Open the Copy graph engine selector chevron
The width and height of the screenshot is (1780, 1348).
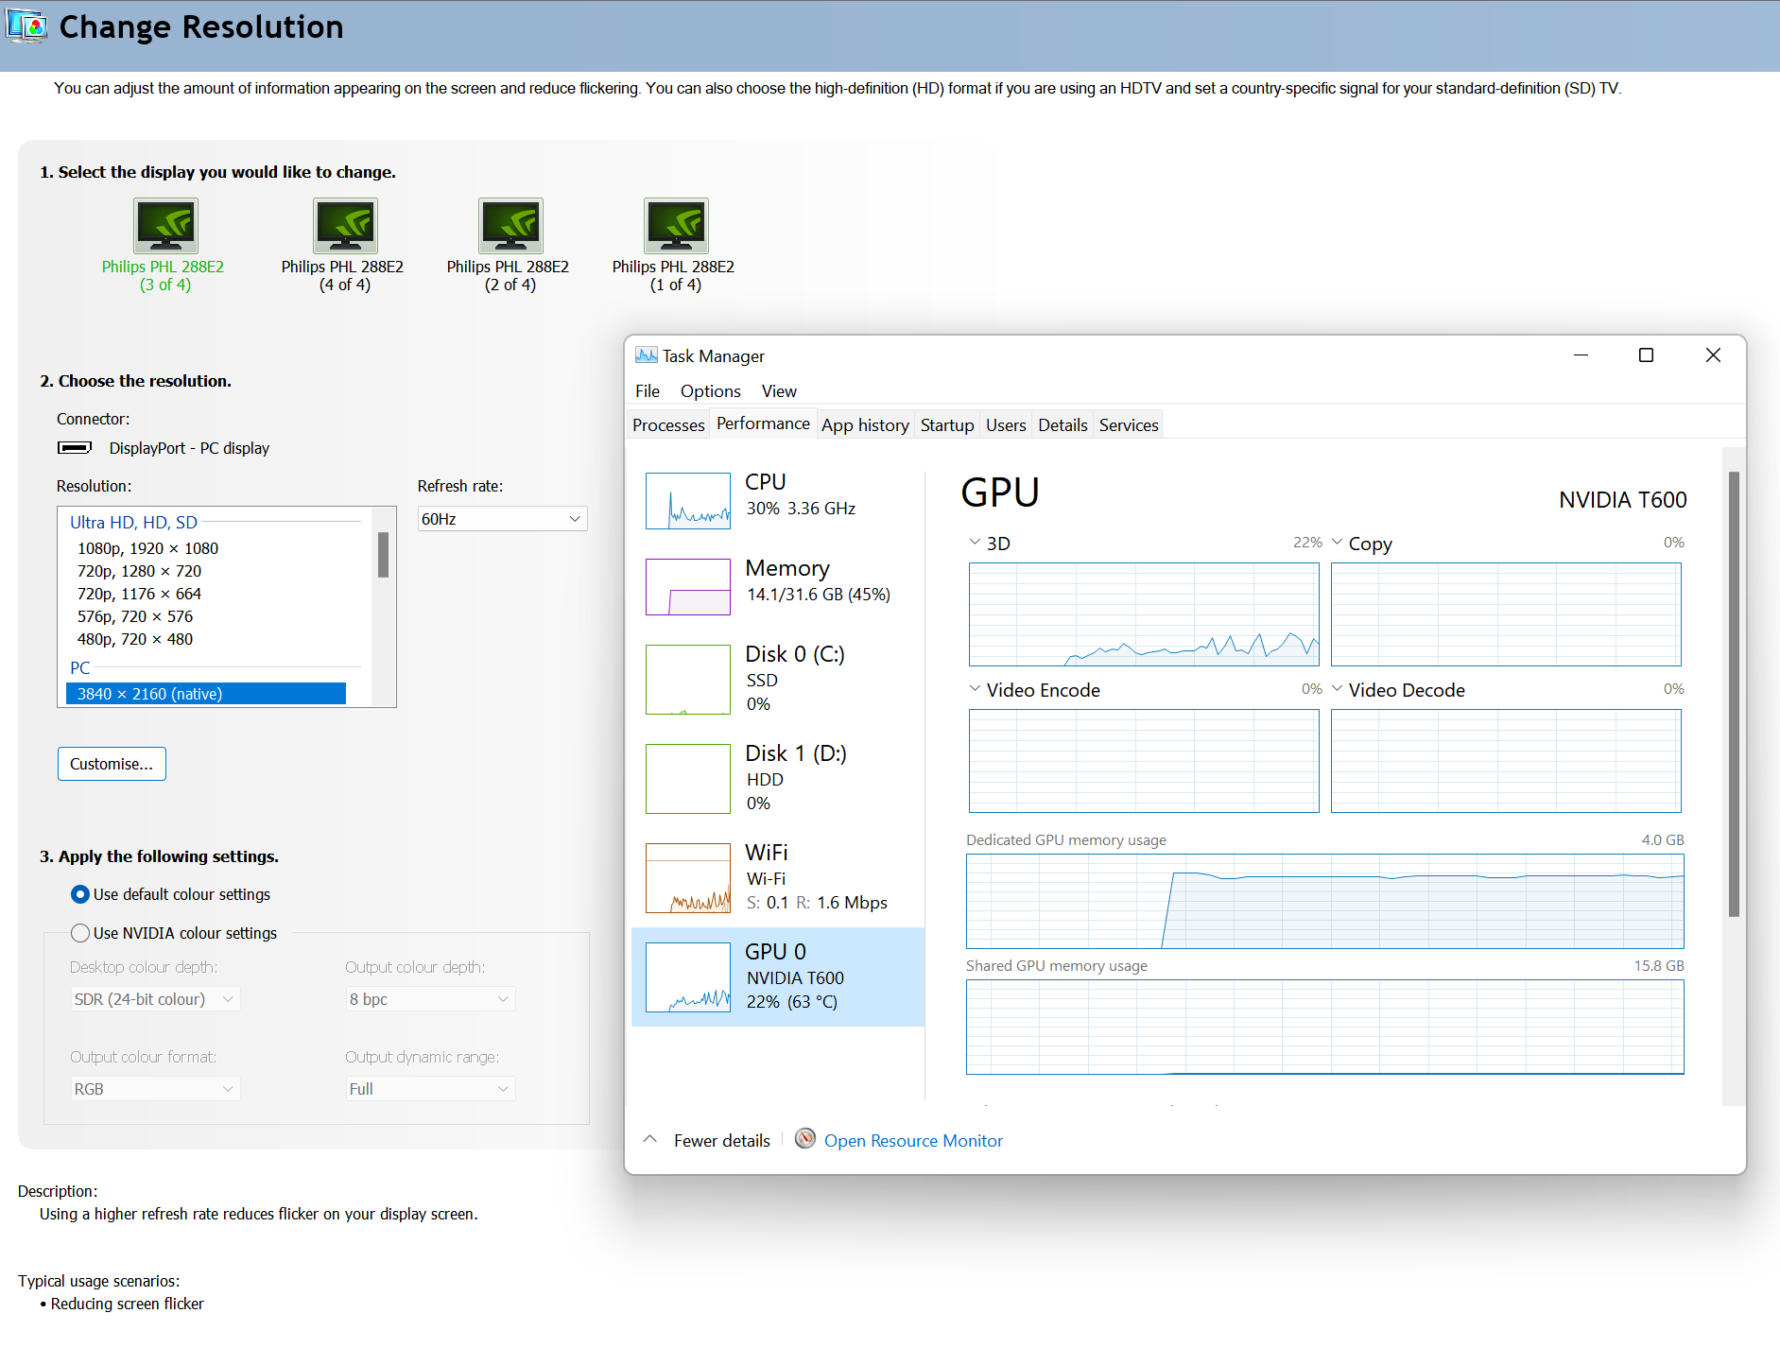click(1337, 543)
